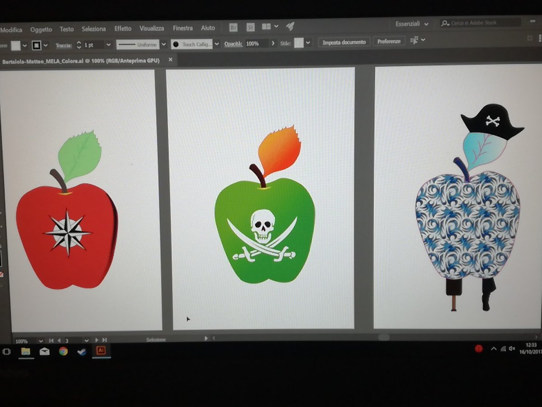
Task: Open File Explorer from the taskbar
Action: click(x=26, y=351)
